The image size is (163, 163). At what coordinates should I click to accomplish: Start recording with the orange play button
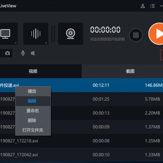(156, 34)
